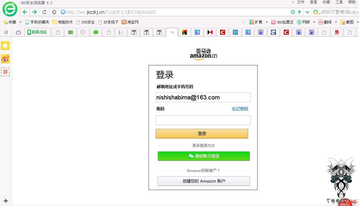Click the plus icon at sidebar bottom
This screenshot has height=206, width=359.
(6, 201)
